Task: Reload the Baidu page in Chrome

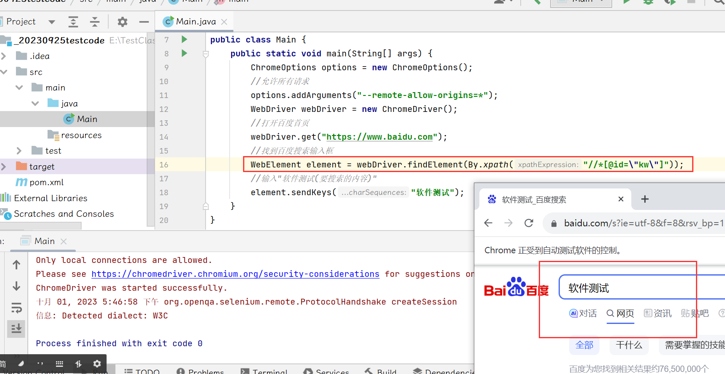Action: 529,223
